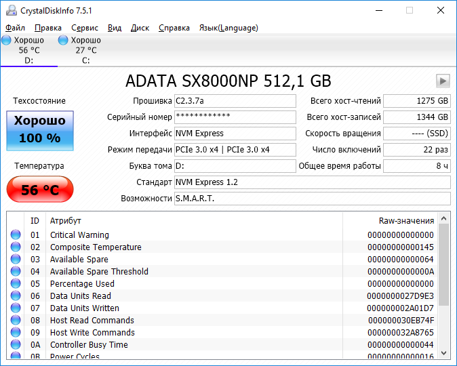Select the Available Spare Threshold attribute text
457x366 pixels.
click(100, 272)
